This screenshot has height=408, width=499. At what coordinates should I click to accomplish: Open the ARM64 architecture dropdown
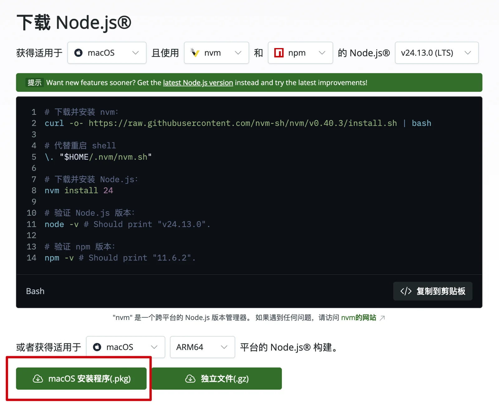point(202,347)
